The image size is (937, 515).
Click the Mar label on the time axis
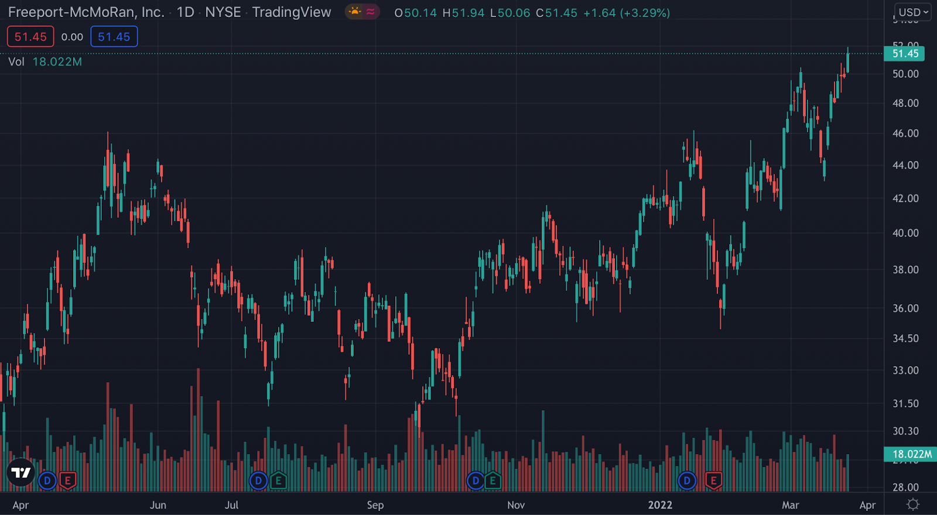[x=791, y=505]
